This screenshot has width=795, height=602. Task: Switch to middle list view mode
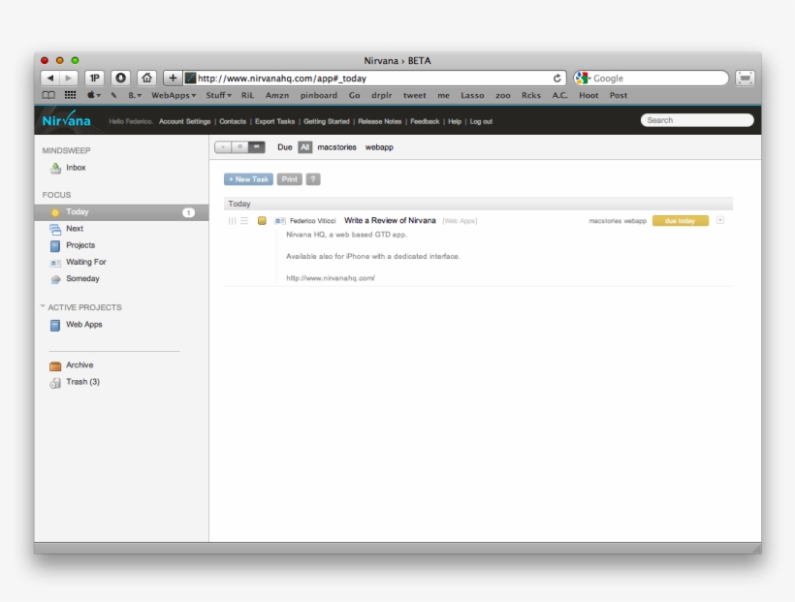tap(239, 147)
